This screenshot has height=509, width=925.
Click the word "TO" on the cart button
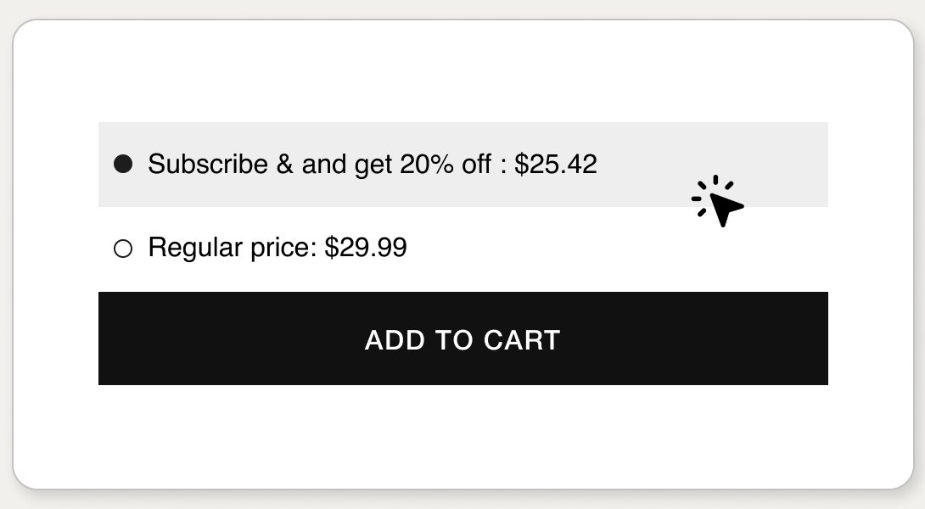point(454,340)
